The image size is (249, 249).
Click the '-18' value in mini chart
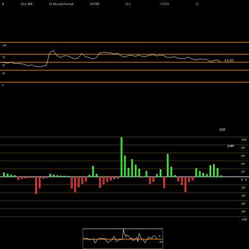(x=161, y=242)
